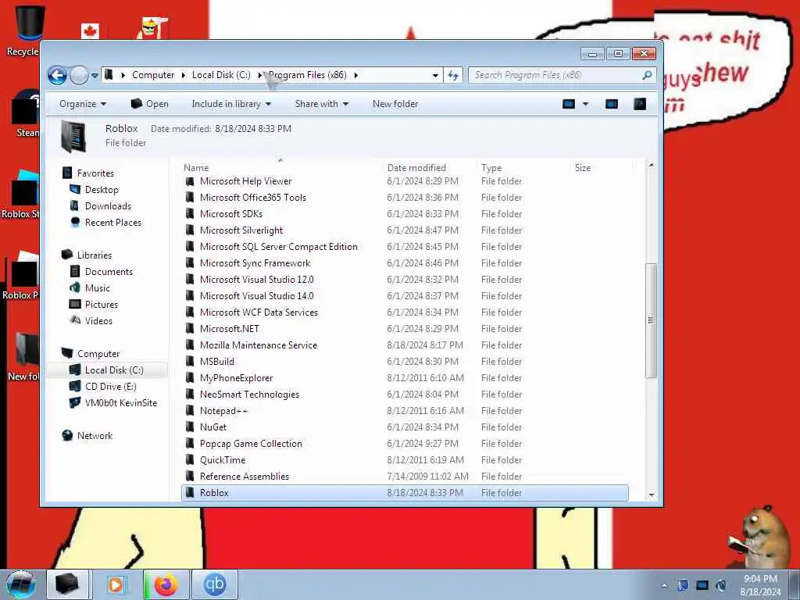
Task: Open media player from the taskbar
Action: click(116, 584)
